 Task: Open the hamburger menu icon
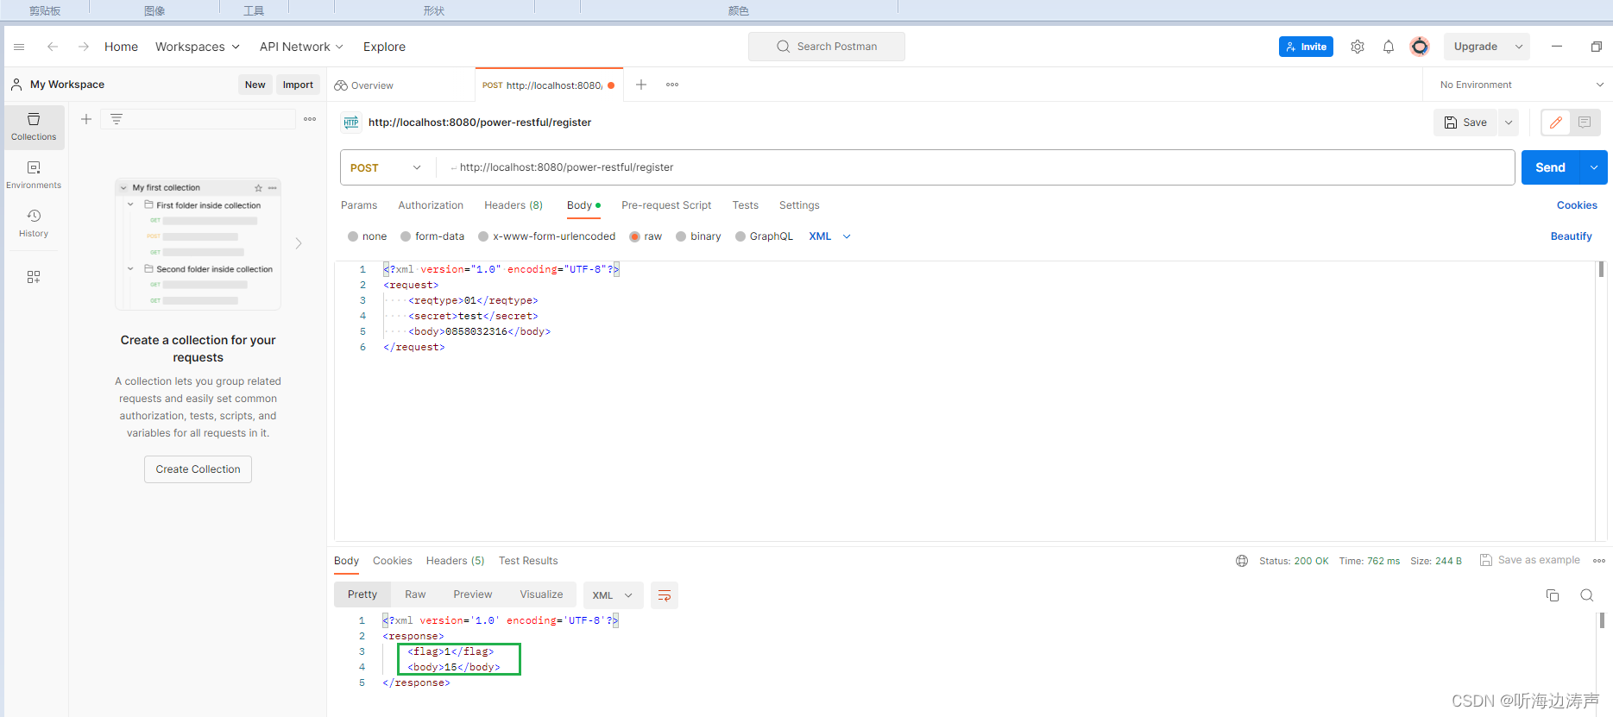tap(19, 47)
